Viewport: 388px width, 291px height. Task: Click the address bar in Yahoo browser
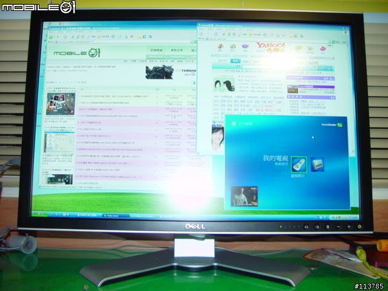click(x=267, y=39)
